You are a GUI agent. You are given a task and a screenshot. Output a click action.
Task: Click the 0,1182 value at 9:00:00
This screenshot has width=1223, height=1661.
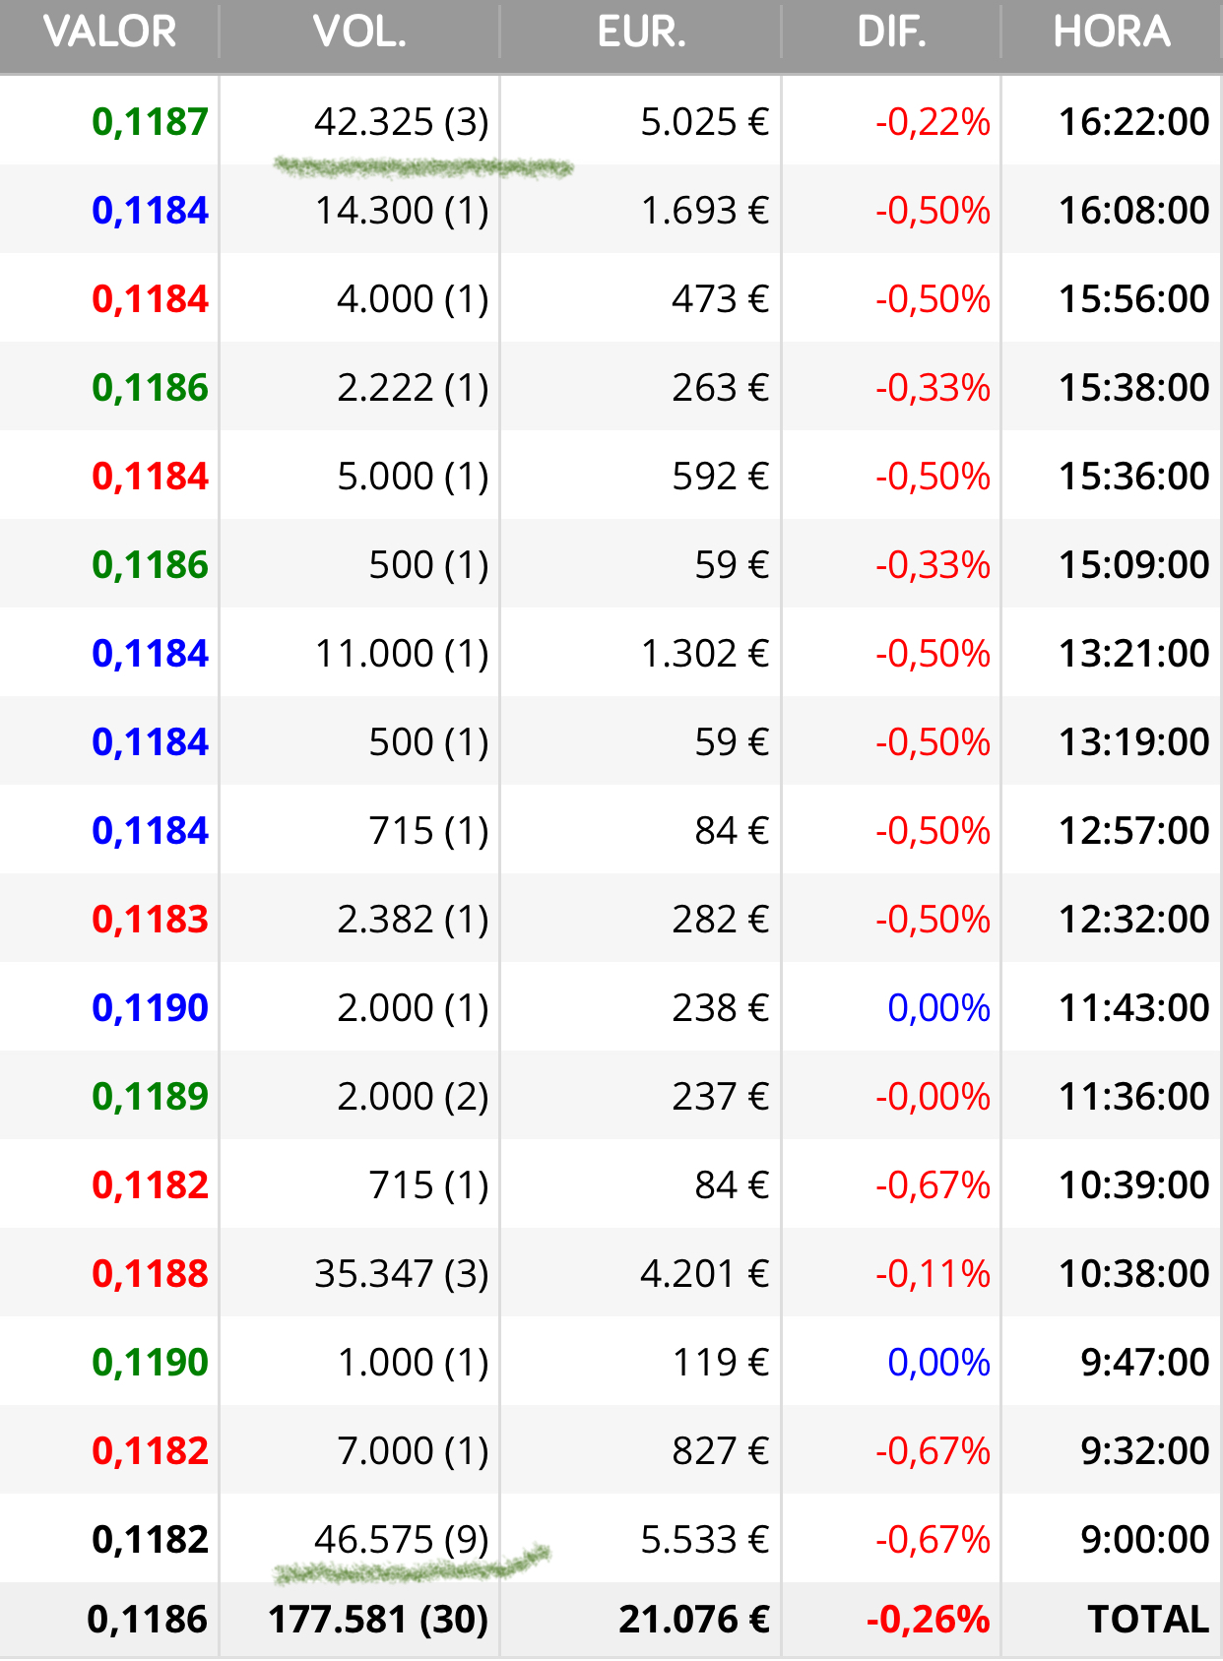click(150, 1540)
